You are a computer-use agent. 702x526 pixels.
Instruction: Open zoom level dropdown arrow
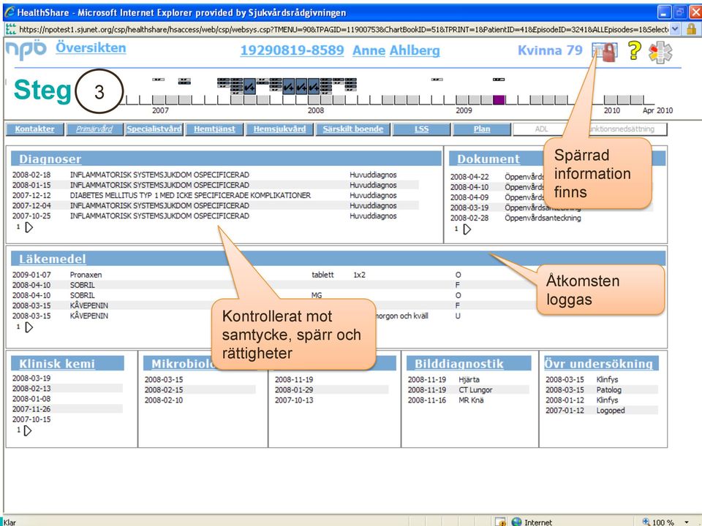pos(687,522)
